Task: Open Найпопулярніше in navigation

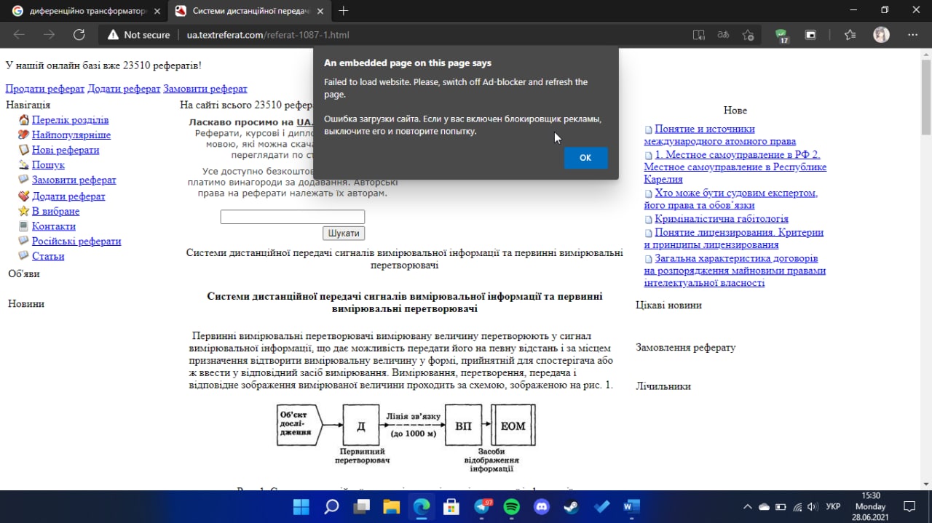Action: (71, 135)
